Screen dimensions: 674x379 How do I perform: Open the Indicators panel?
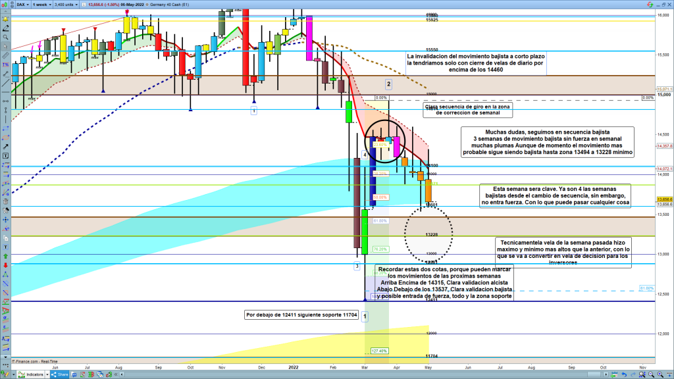(x=34, y=374)
